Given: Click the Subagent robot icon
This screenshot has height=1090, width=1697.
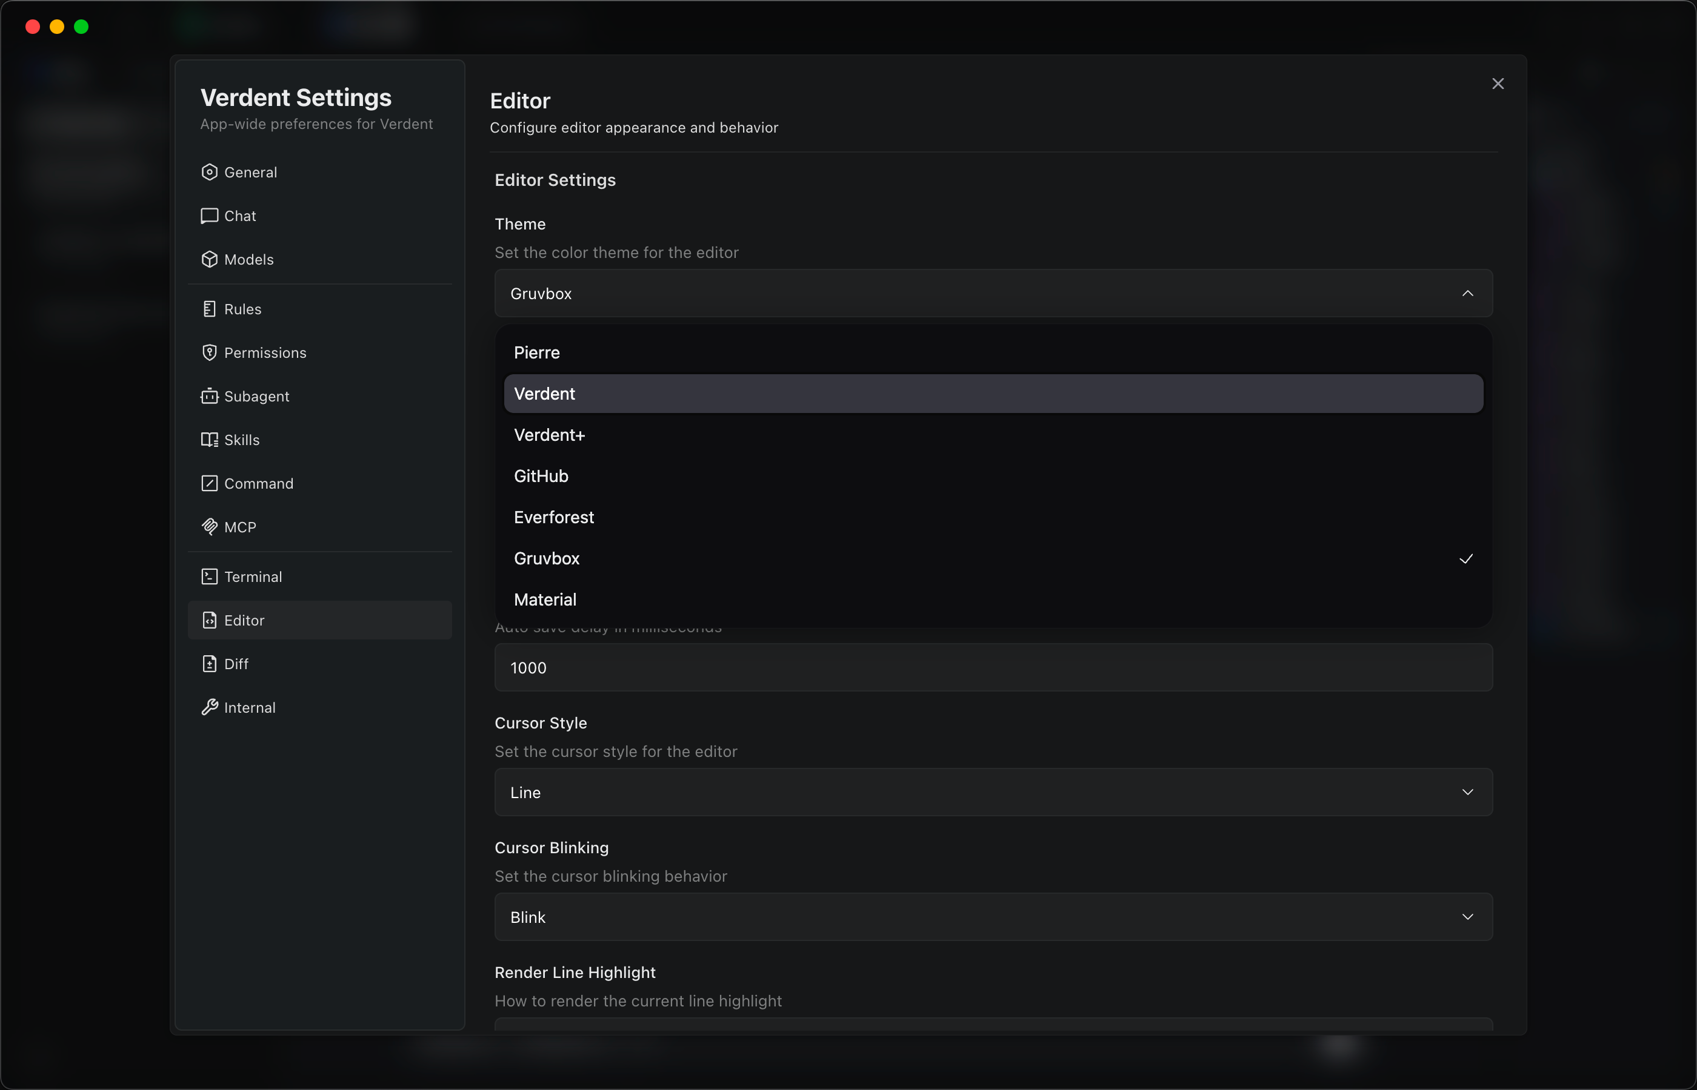Looking at the screenshot, I should tap(209, 397).
